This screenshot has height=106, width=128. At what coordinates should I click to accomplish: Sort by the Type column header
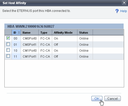coord(45,33)
